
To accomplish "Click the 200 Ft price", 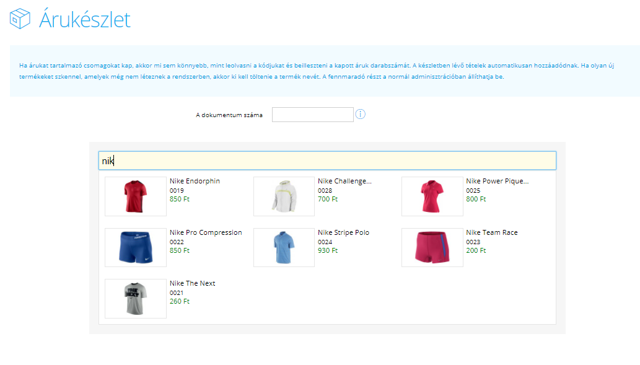I will [476, 251].
